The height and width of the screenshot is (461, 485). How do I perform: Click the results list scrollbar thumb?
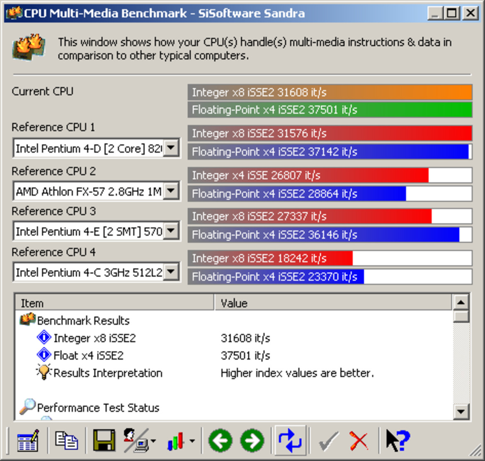(461, 316)
